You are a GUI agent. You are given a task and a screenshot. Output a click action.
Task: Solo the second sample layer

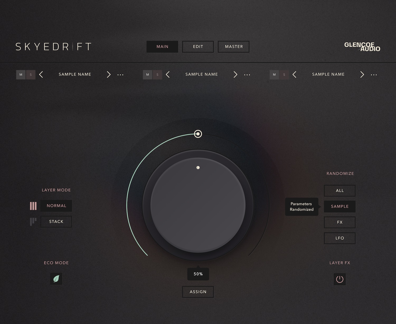tap(157, 75)
